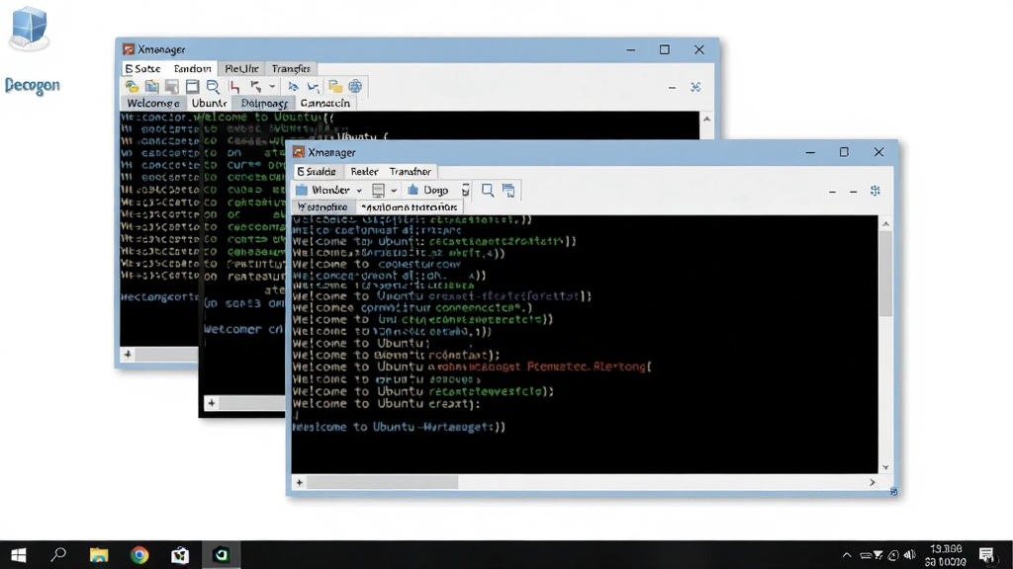1013x569 pixels.
Task: Click the window layout icon in back Xmanager toolbar
Action: click(193, 87)
